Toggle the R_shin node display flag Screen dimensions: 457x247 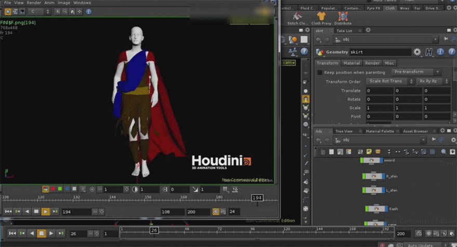click(x=384, y=176)
